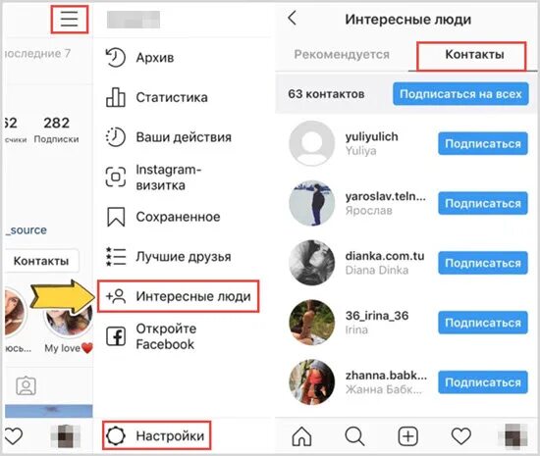Image resolution: width=540 pixels, height=456 pixels.
Task: Tap the Instagram-визитка nametag icon
Action: click(x=116, y=177)
